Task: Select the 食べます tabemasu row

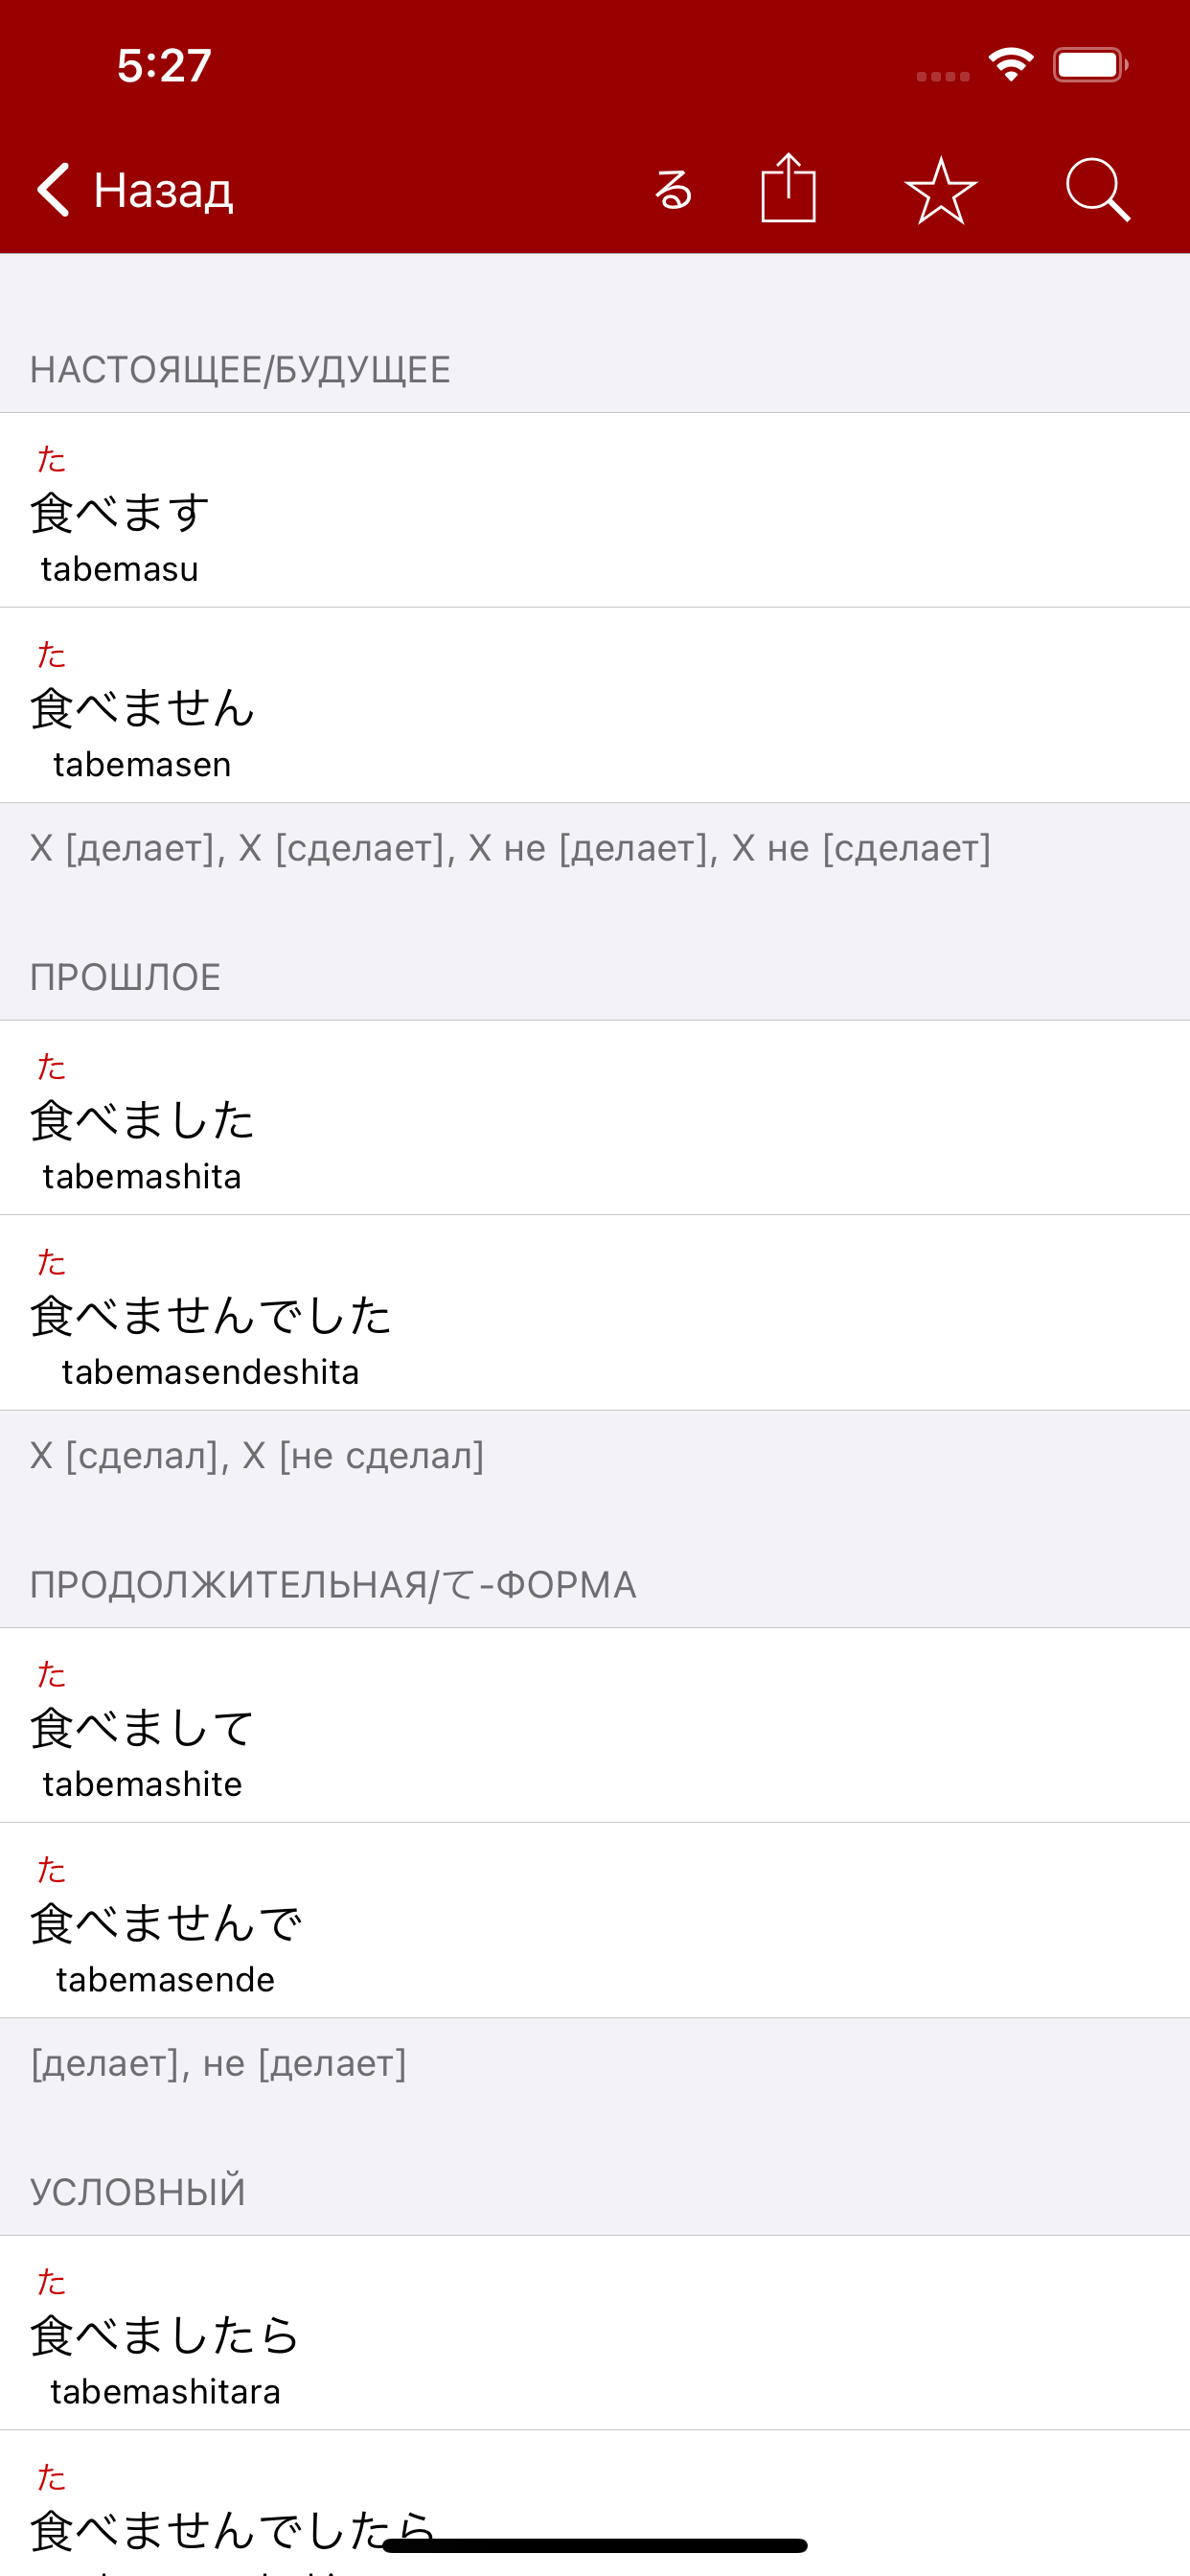Action: point(595,510)
